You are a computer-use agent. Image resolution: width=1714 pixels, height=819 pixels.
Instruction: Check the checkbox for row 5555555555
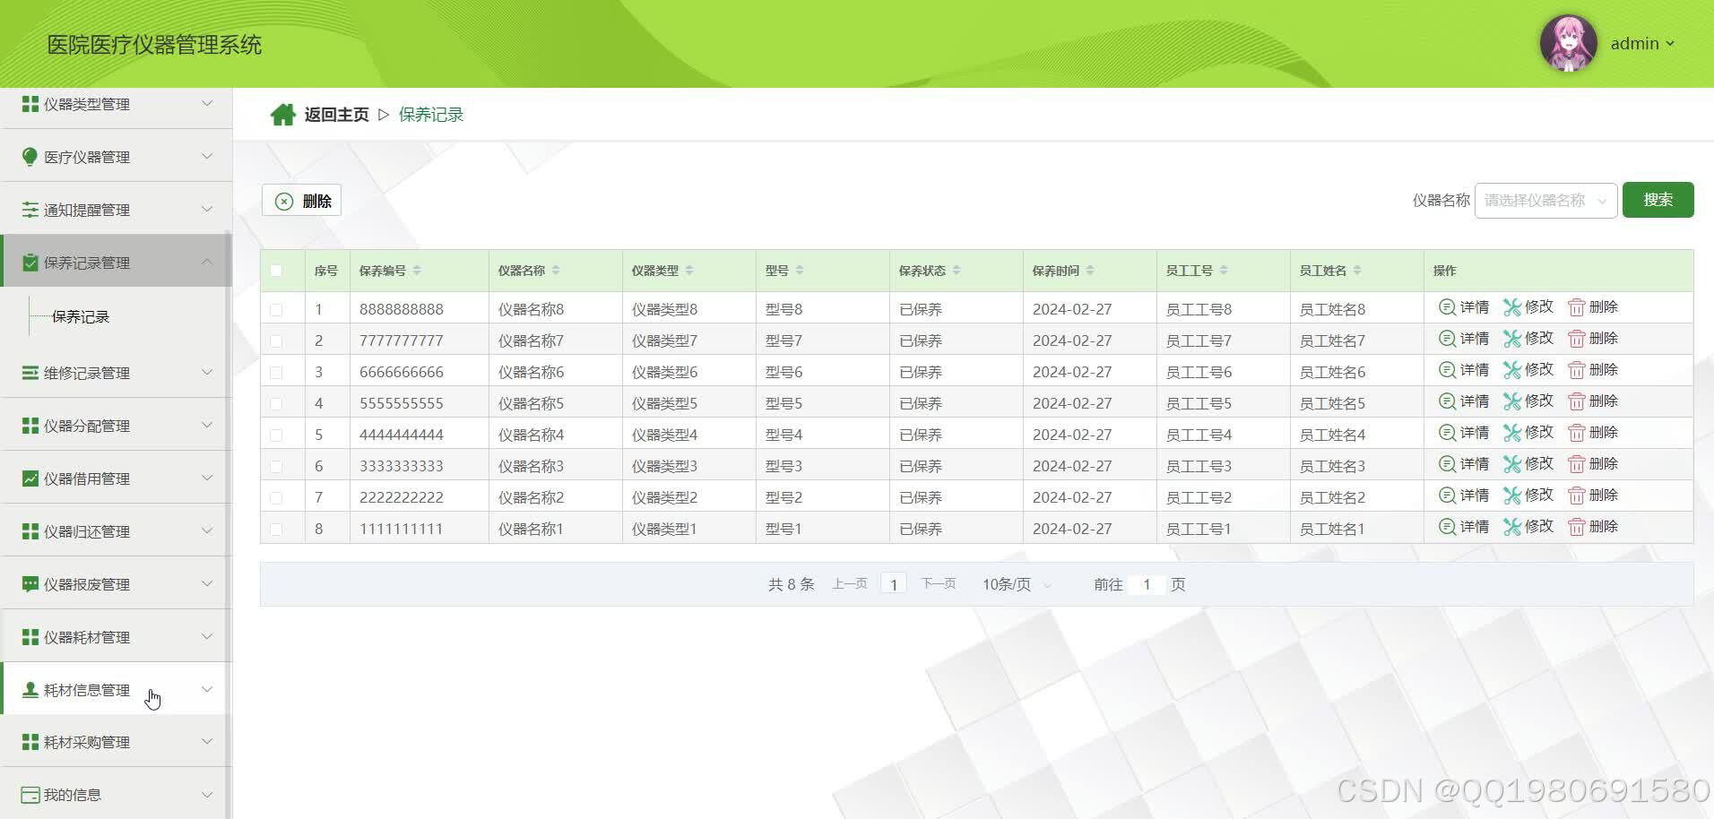(276, 404)
